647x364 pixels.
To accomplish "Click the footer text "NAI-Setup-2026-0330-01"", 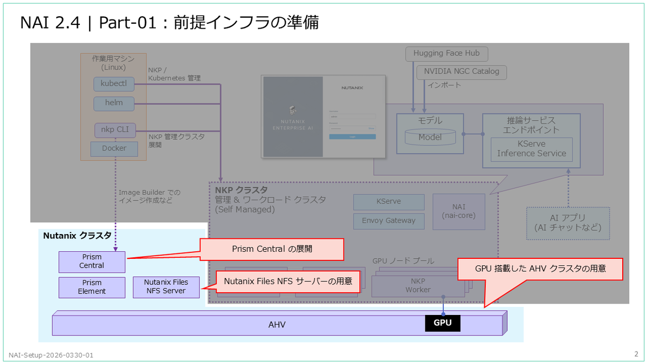I will pyautogui.click(x=51, y=355).
